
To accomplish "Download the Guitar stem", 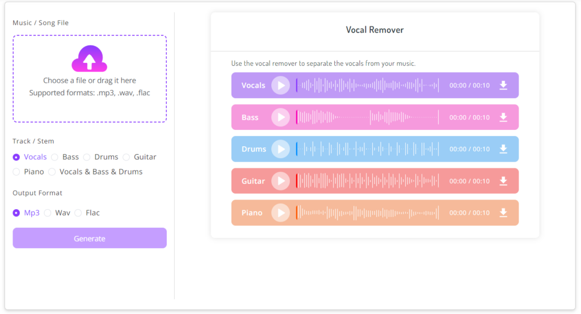I will pos(503,181).
